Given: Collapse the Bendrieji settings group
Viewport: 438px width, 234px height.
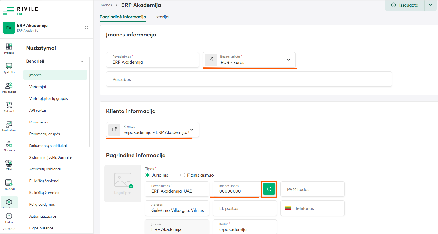Looking at the screenshot, I should (82, 61).
